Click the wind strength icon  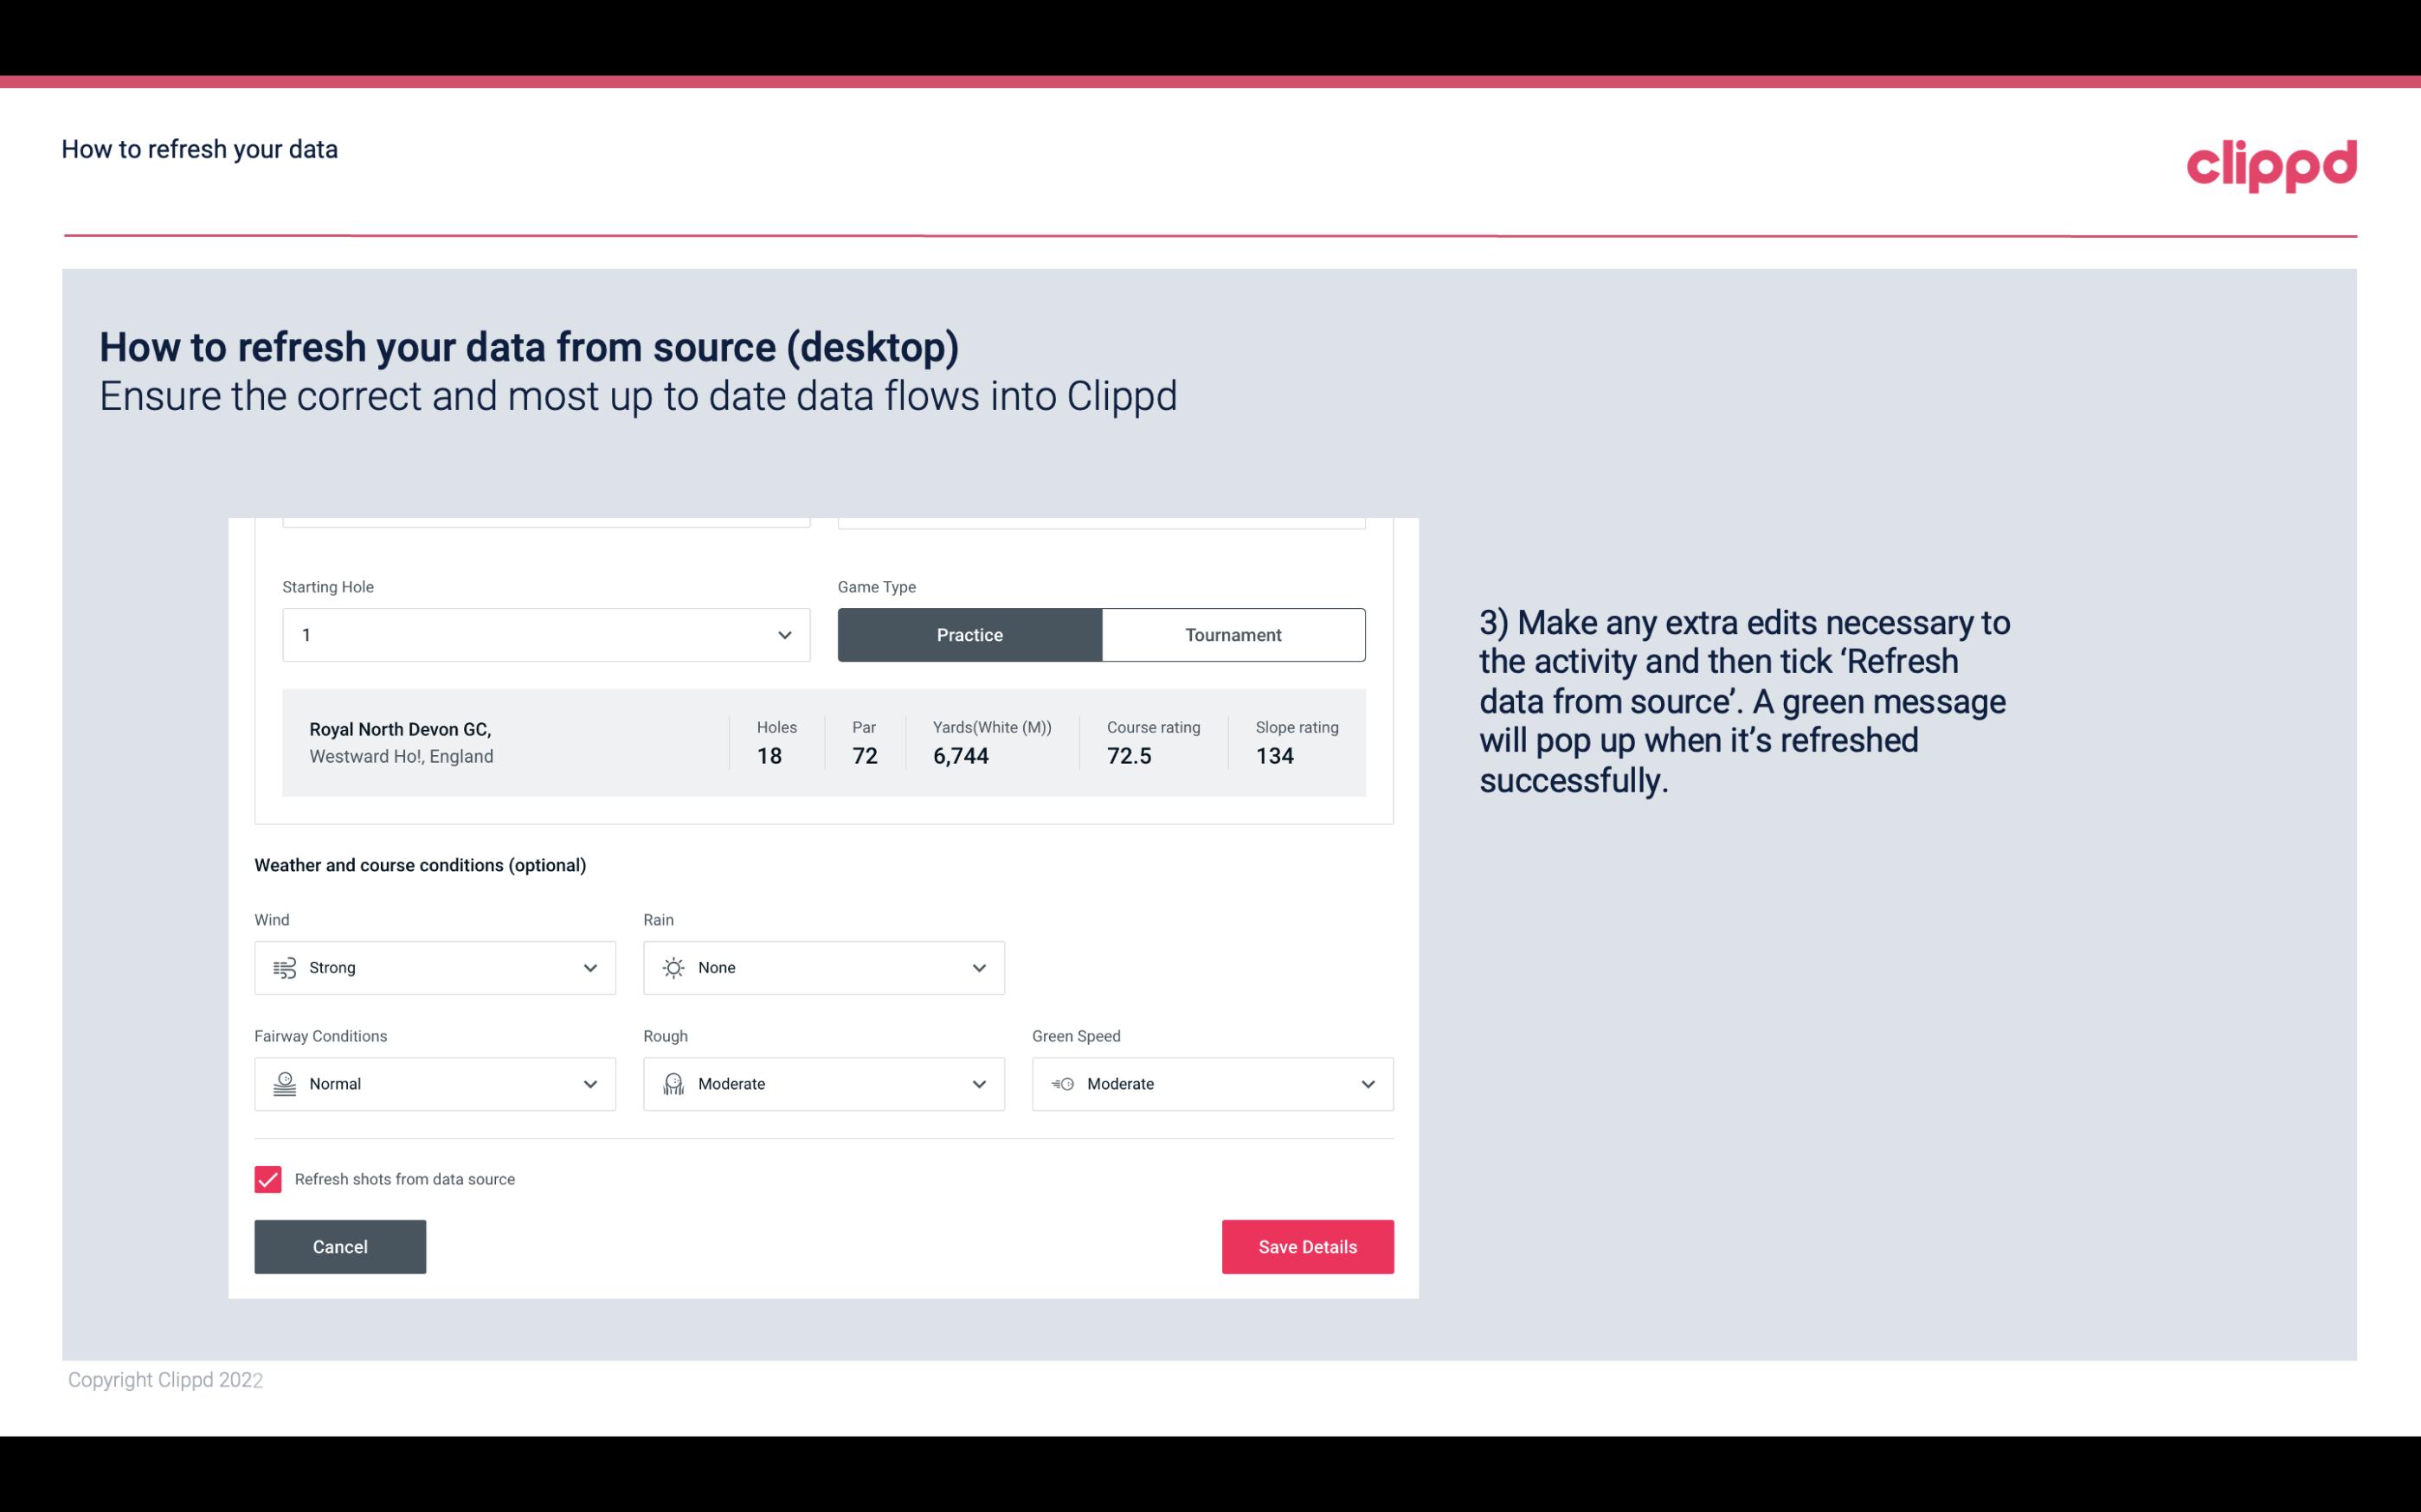pos(284,967)
